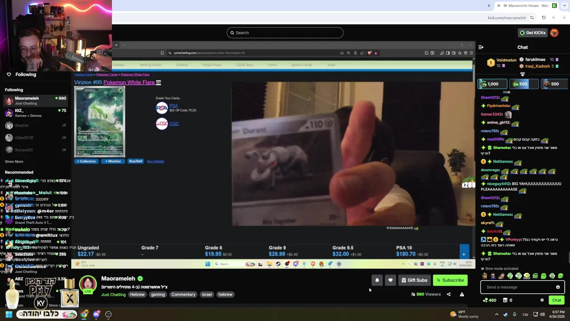Click the 1,000 gift goal badge
This screenshot has width=570, height=321.
tap(492, 84)
